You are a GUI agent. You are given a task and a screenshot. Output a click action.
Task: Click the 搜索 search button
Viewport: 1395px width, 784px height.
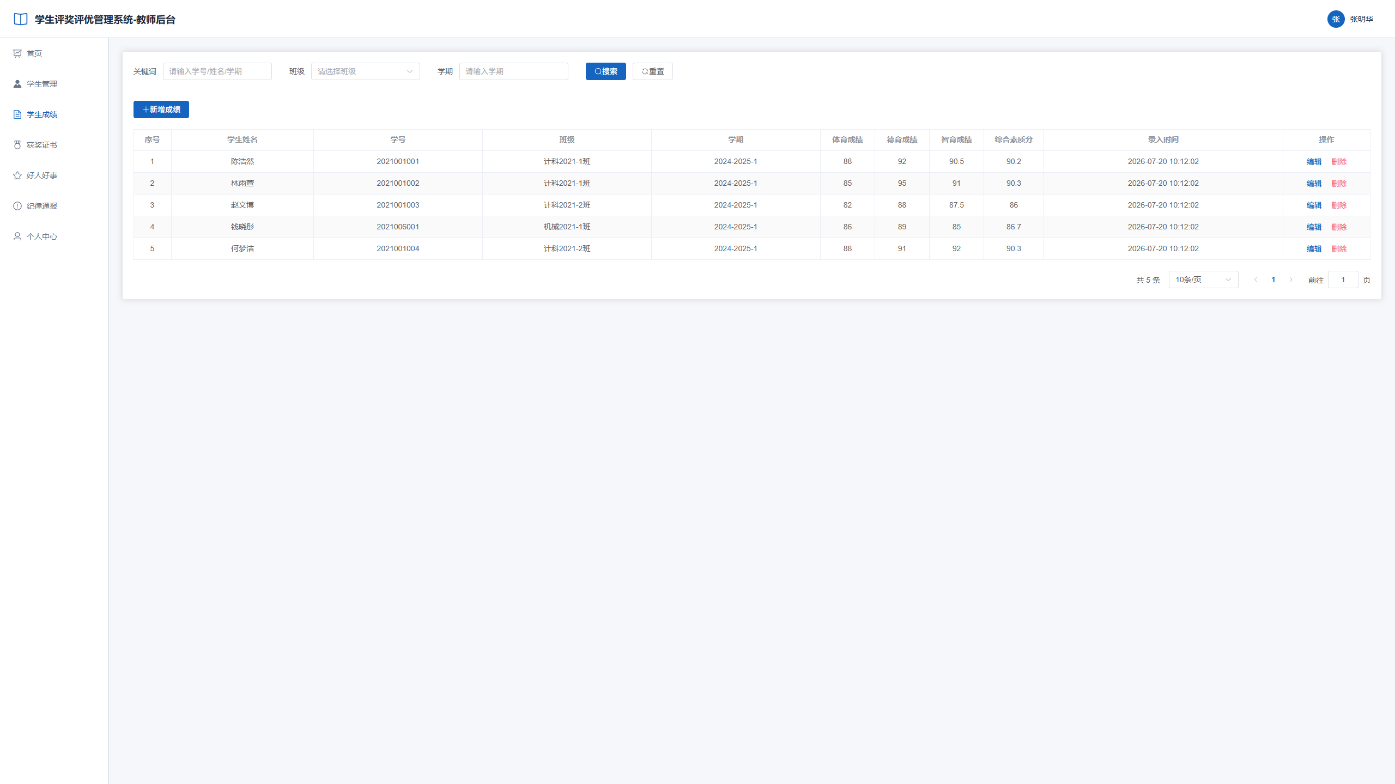coord(605,71)
